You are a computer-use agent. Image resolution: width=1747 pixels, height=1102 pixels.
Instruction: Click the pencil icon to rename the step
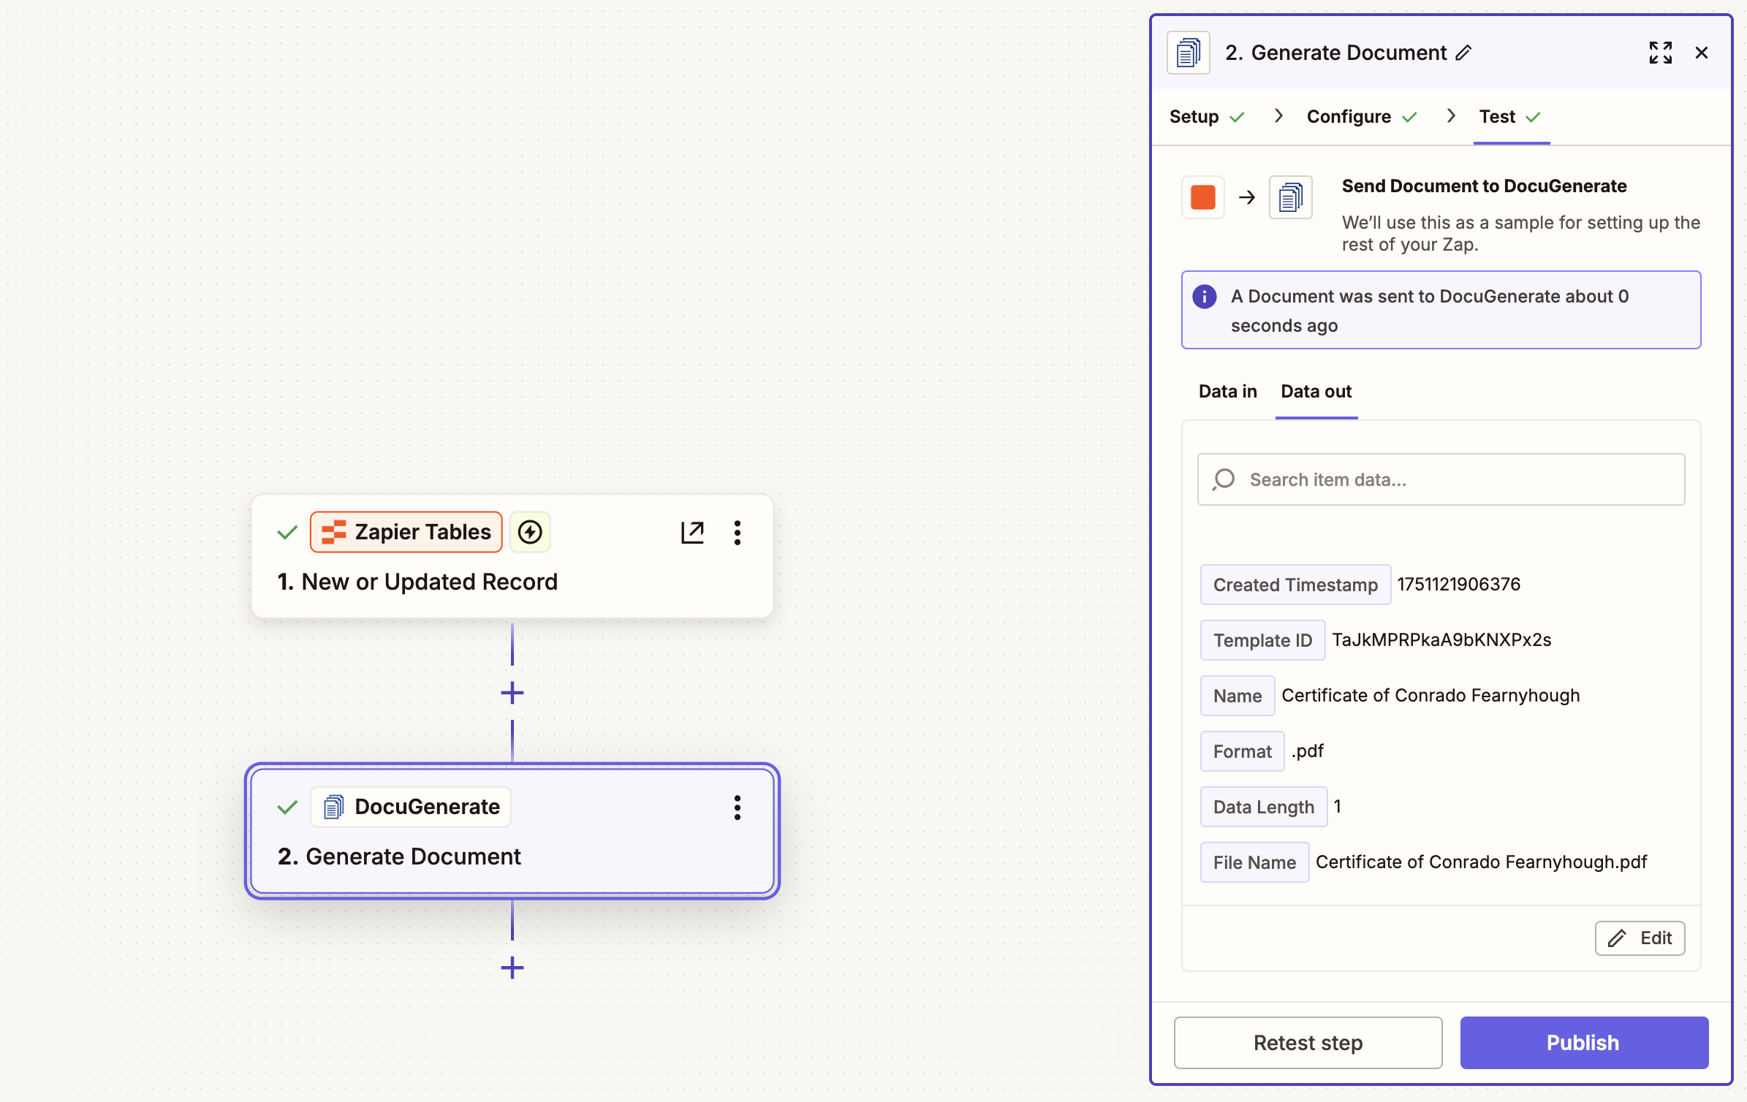click(x=1463, y=53)
